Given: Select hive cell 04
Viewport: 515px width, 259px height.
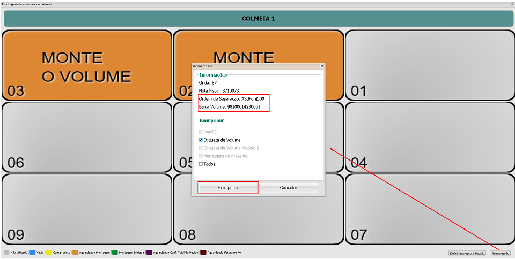Looking at the screenshot, I should pos(430,137).
